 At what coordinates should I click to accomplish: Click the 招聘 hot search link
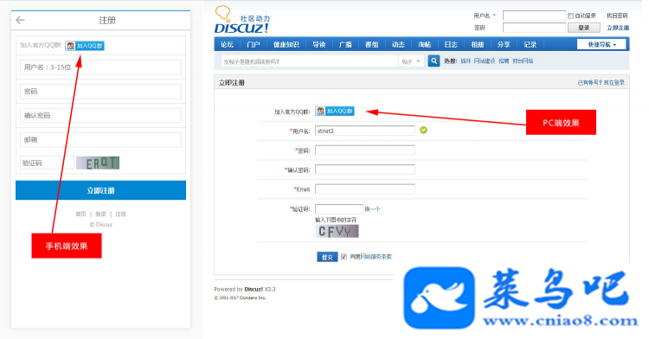[504, 61]
